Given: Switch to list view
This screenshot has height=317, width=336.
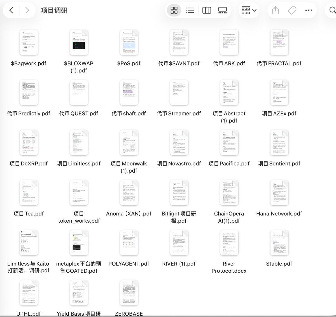Looking at the screenshot, I should [x=190, y=10].
